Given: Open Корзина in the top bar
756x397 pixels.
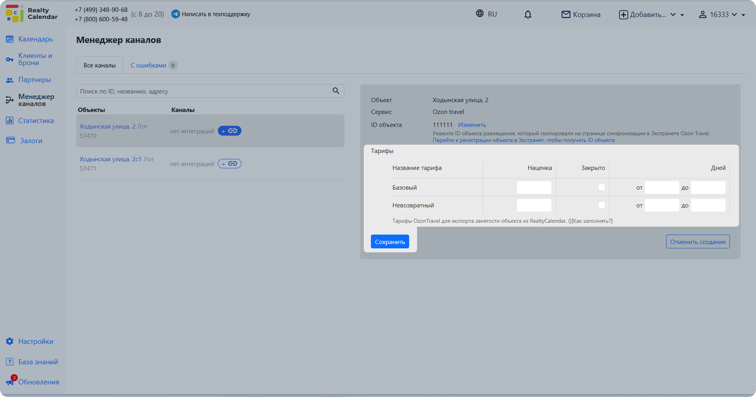Looking at the screenshot, I should pos(581,15).
